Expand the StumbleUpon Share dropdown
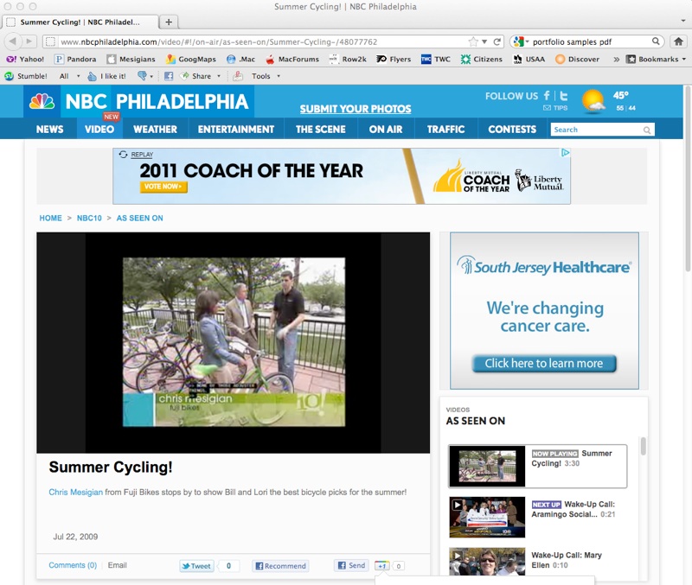This screenshot has width=692, height=585. pyautogui.click(x=200, y=76)
